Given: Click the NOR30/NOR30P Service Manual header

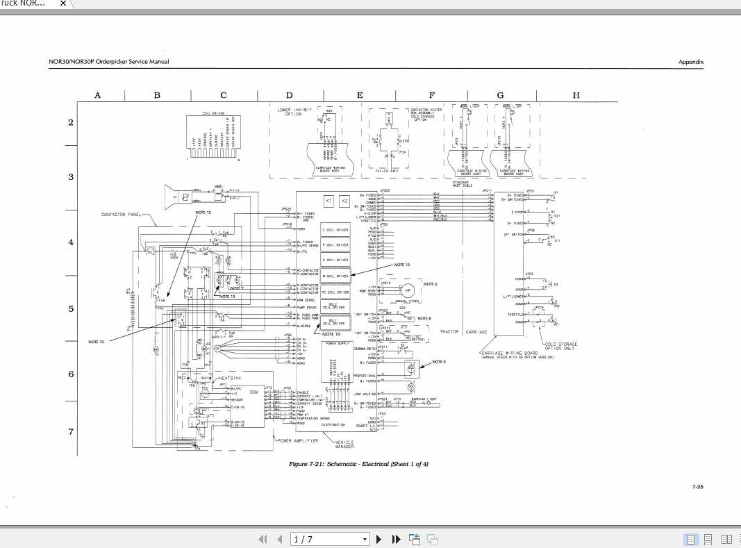Looking at the screenshot, I should tap(108, 62).
